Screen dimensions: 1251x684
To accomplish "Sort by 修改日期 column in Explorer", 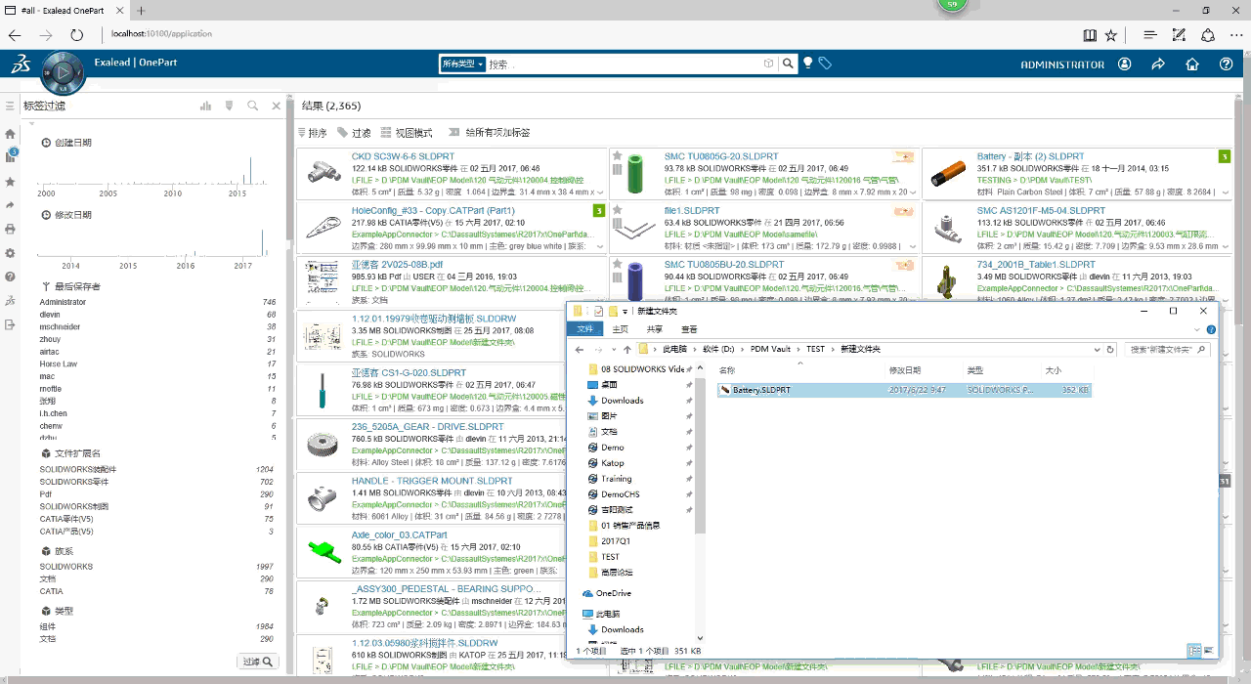I will tap(904, 370).
